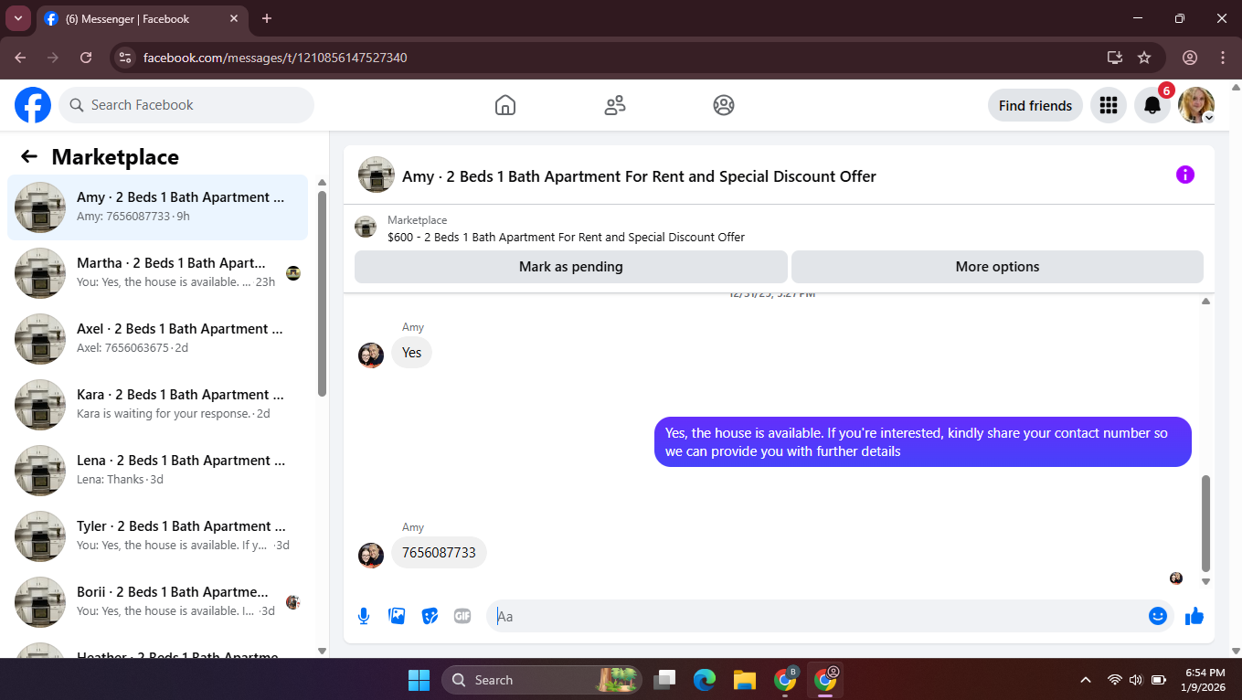Click the taskbar Search box
Viewport: 1242px width, 700px height.
click(x=542, y=680)
